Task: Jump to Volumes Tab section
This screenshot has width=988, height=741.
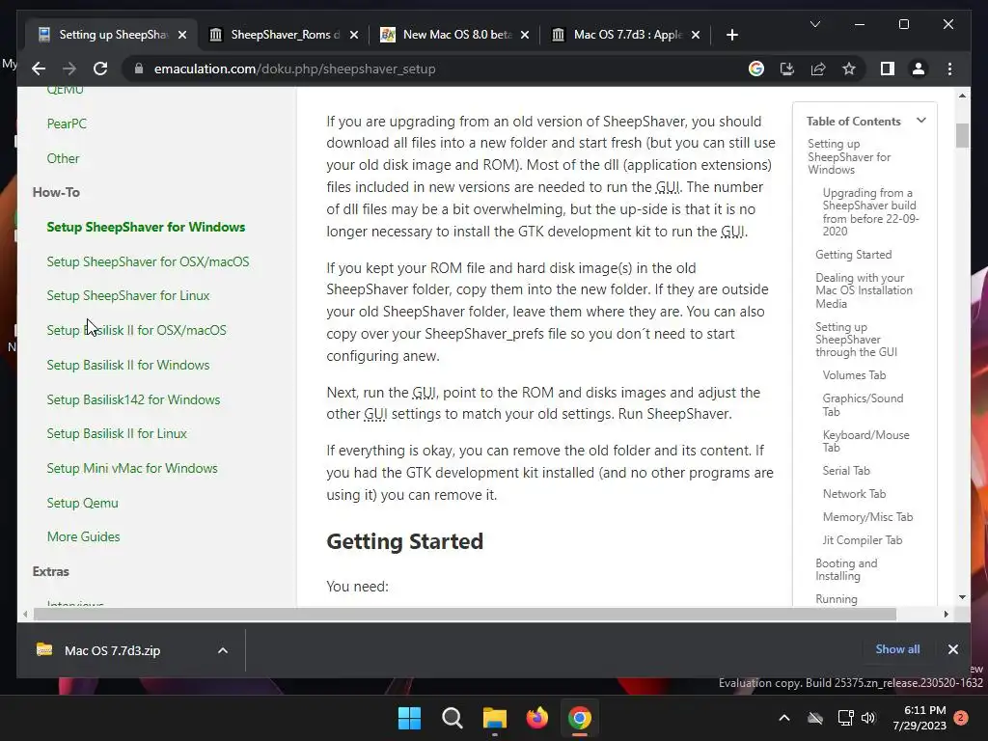Action: click(854, 375)
